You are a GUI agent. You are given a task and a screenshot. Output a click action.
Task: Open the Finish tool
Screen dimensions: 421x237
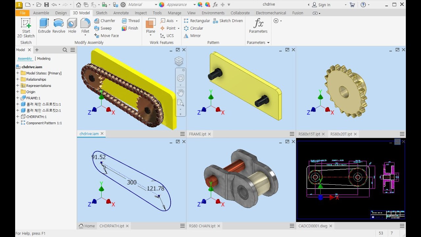[x=130, y=28]
